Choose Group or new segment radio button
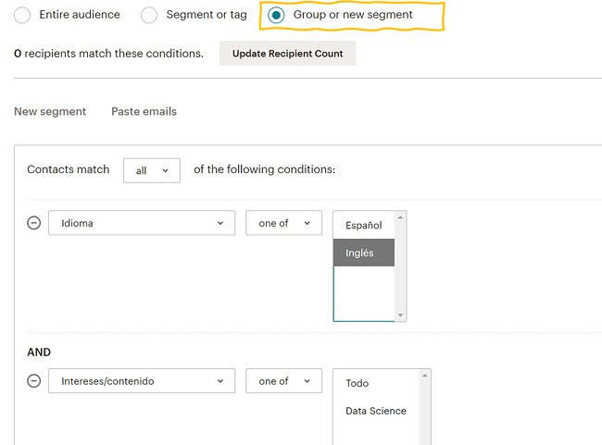This screenshot has width=602, height=445. pos(276,16)
